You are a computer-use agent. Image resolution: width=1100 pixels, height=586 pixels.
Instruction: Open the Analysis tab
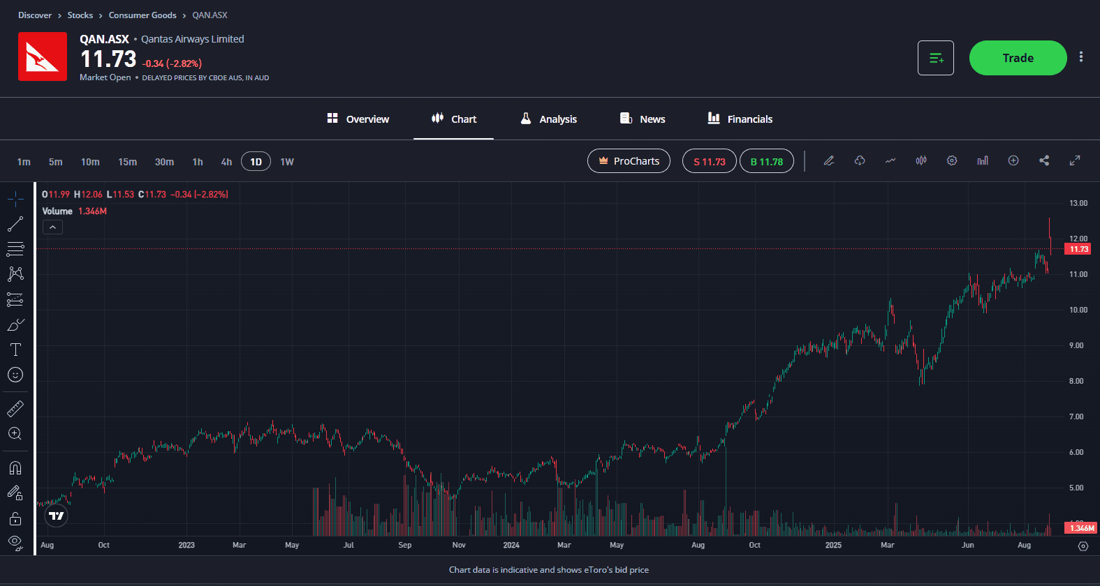point(549,119)
